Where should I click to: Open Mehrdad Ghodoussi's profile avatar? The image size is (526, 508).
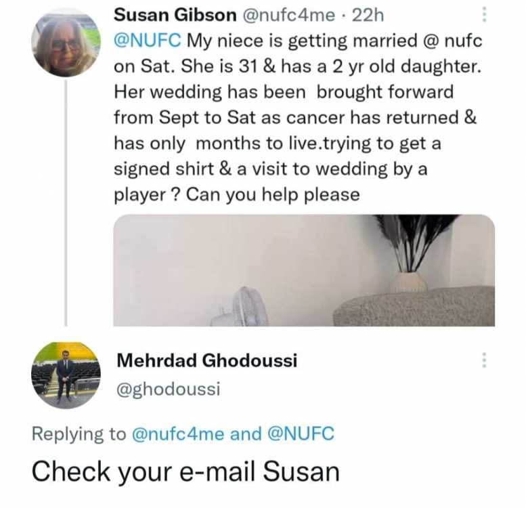66,375
